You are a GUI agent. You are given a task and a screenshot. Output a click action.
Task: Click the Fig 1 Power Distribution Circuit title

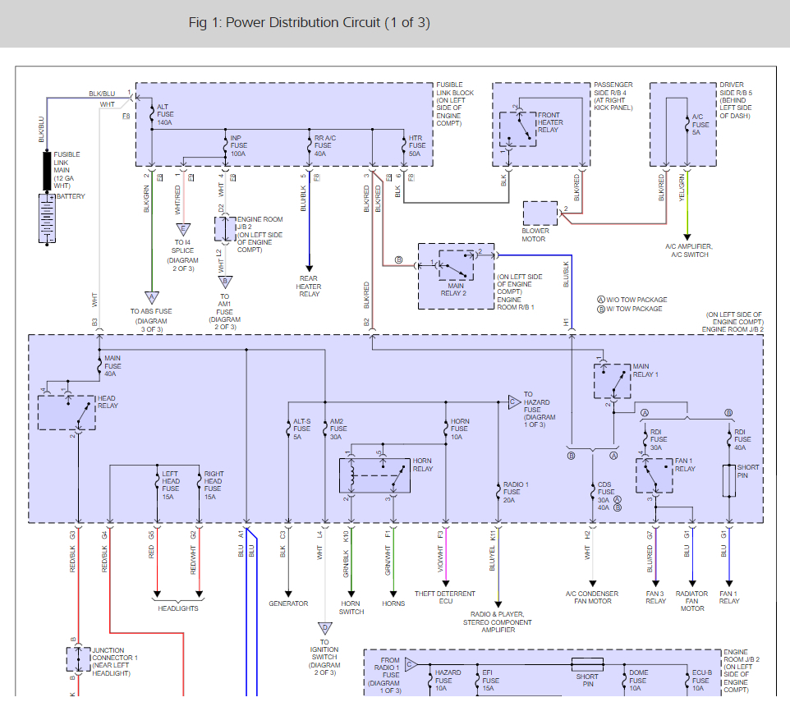coord(310,23)
